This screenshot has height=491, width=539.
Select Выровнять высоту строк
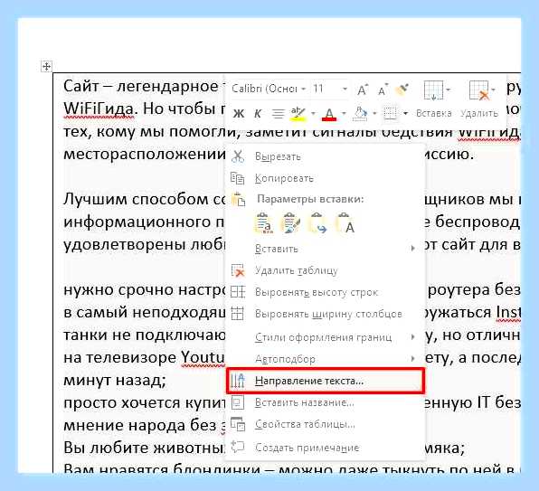tap(325, 292)
